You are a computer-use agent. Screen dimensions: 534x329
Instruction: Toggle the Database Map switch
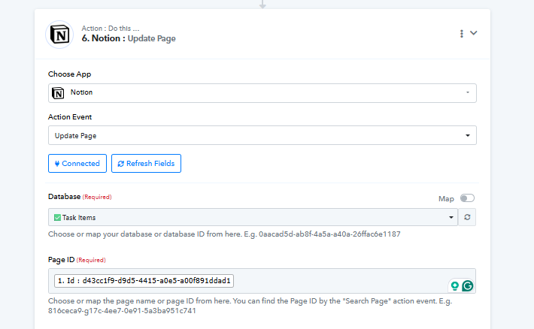[468, 198]
